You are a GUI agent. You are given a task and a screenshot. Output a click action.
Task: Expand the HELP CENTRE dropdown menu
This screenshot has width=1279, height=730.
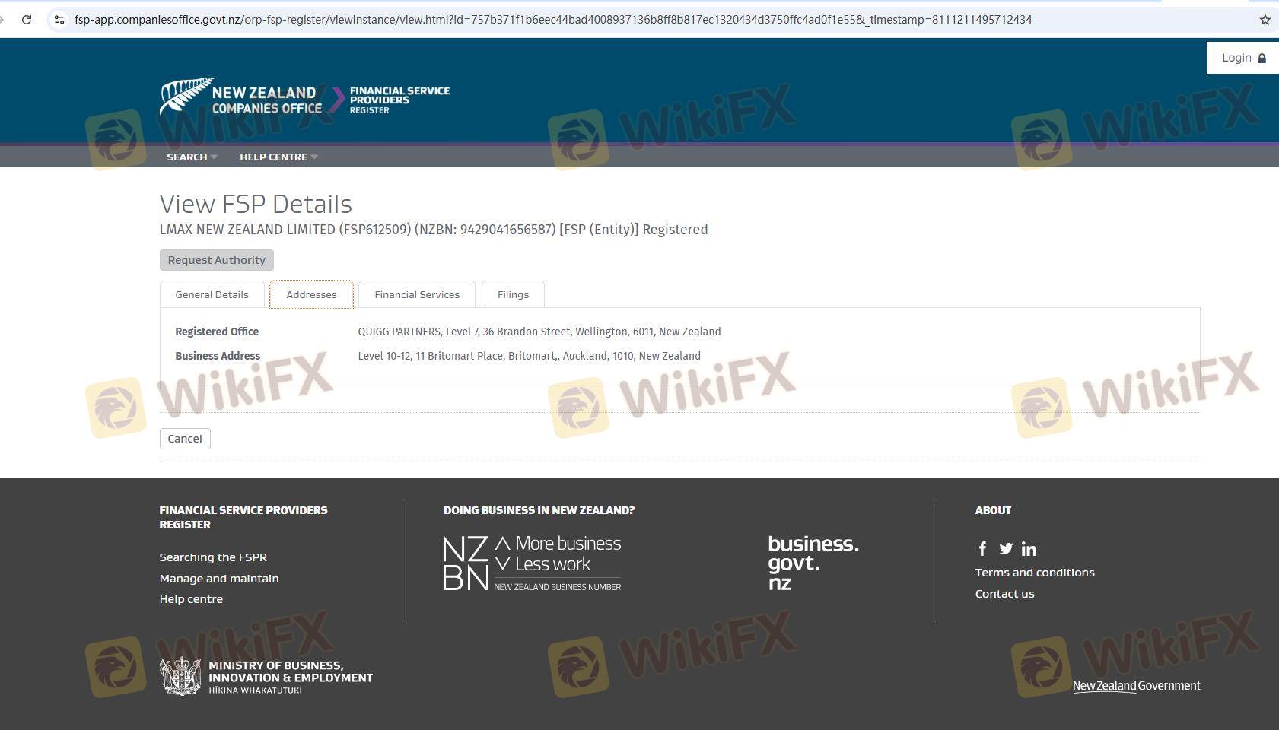click(x=278, y=157)
